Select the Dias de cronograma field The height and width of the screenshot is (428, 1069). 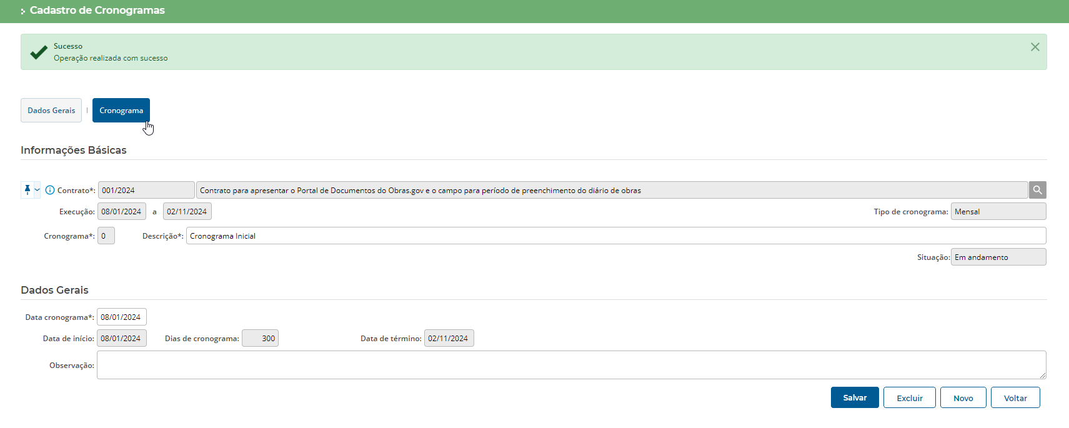(260, 339)
